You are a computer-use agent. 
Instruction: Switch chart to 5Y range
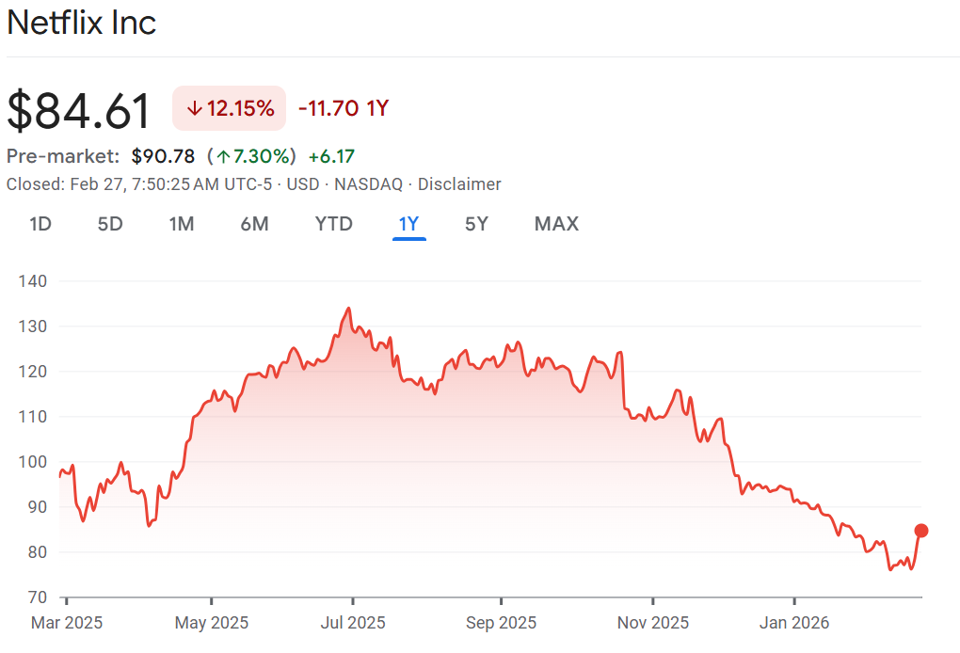[476, 224]
